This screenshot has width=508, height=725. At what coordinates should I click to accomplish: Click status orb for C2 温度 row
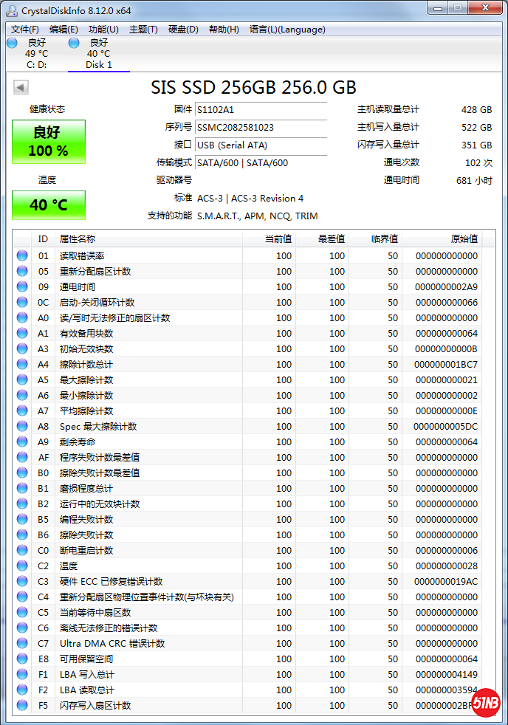22,566
